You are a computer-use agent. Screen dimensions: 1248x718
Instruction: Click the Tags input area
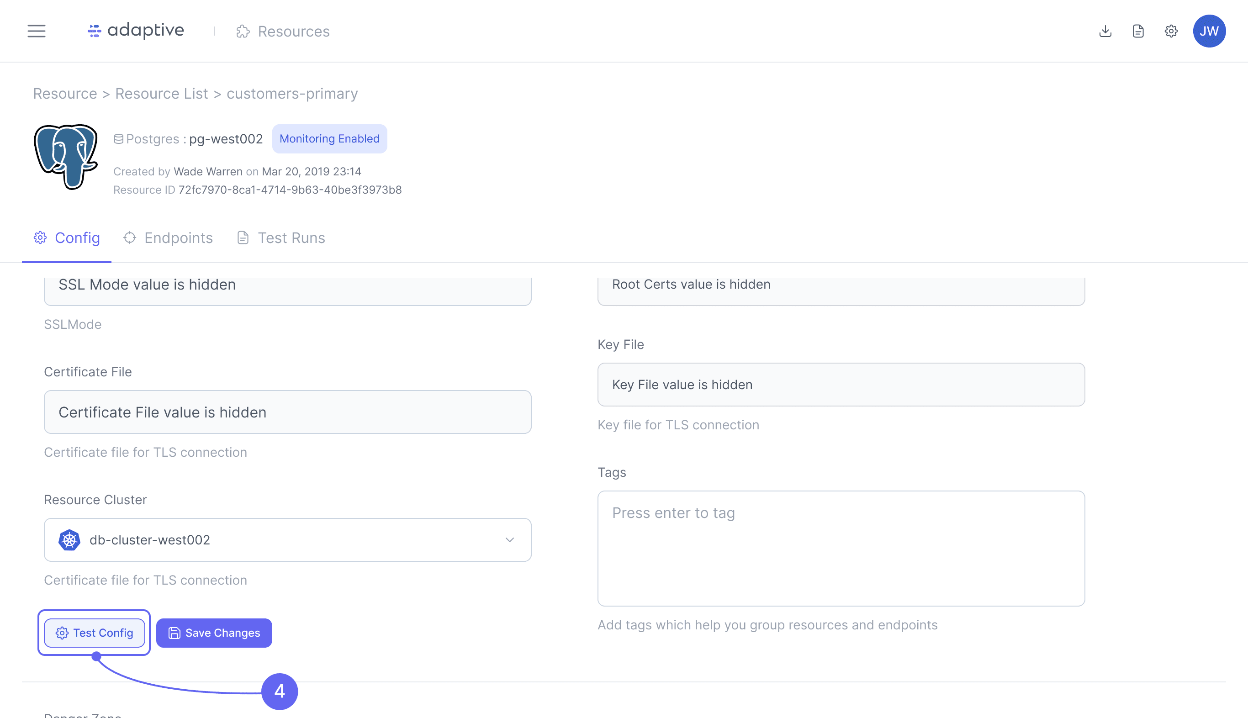tap(841, 549)
